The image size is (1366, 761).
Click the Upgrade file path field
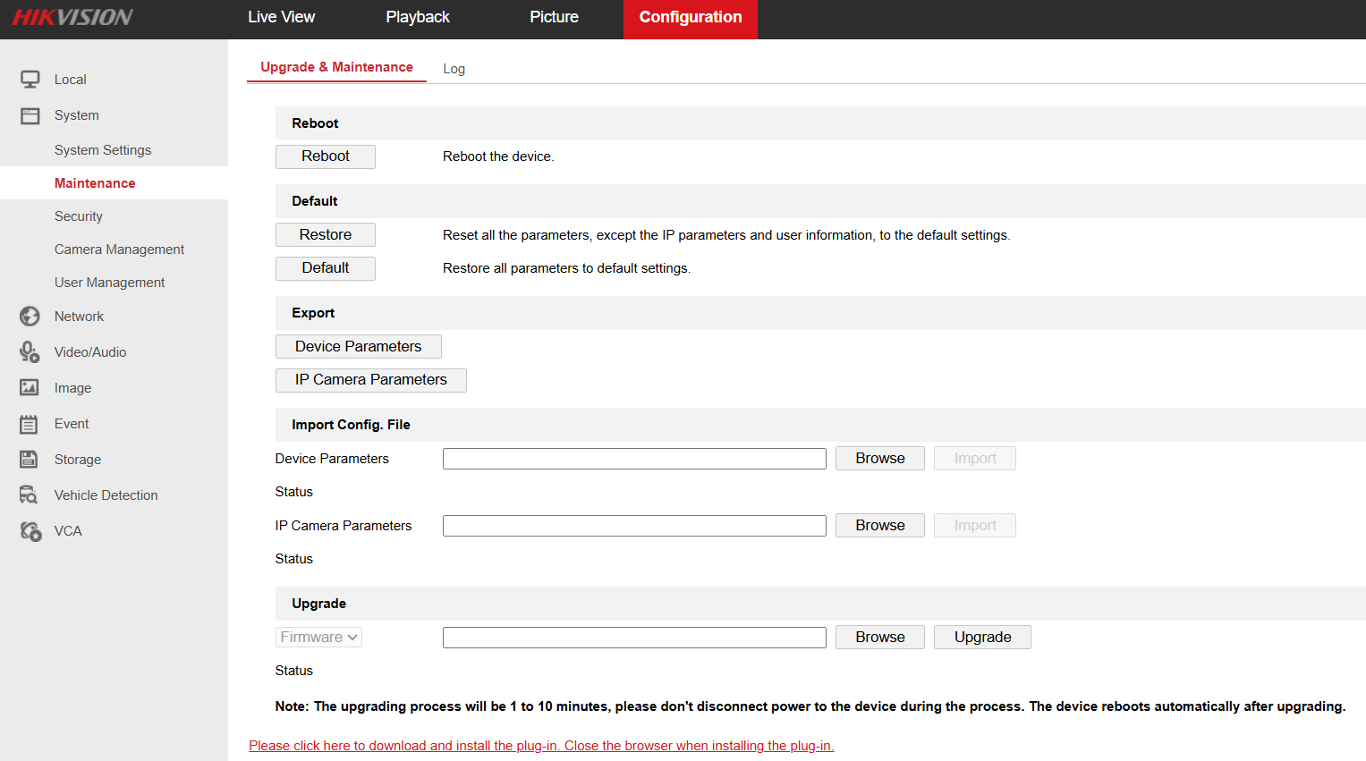pyautogui.click(x=634, y=638)
